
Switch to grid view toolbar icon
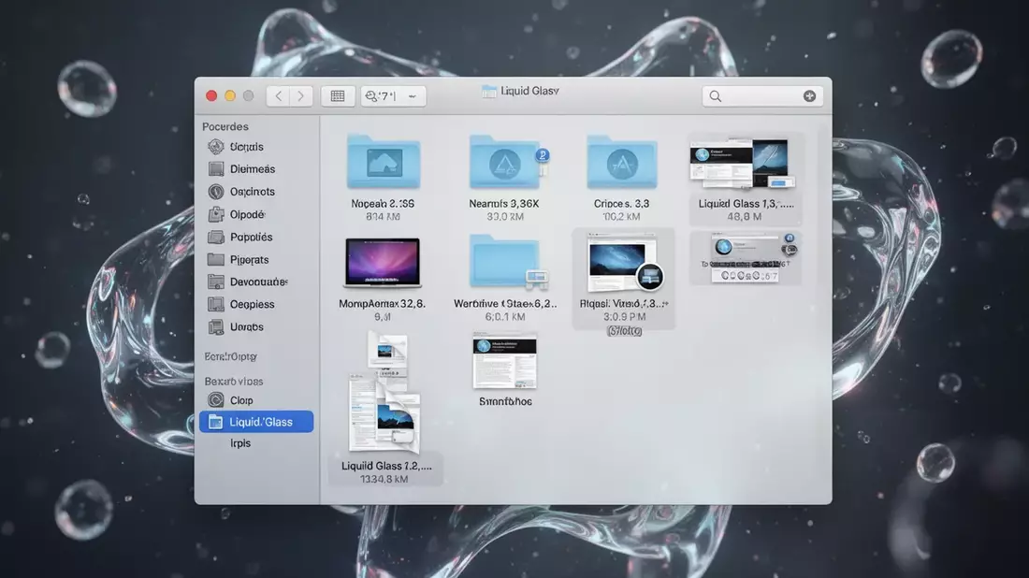pyautogui.click(x=338, y=95)
